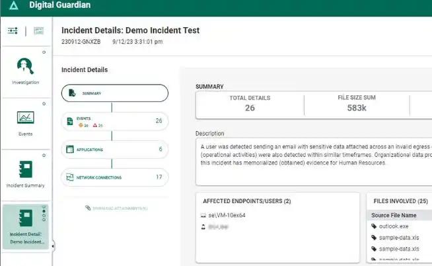The width and height of the screenshot is (432, 266).
Task: Click the AFFECTED ENDPOINTS/USERS (2) heading
Action: click(247, 201)
